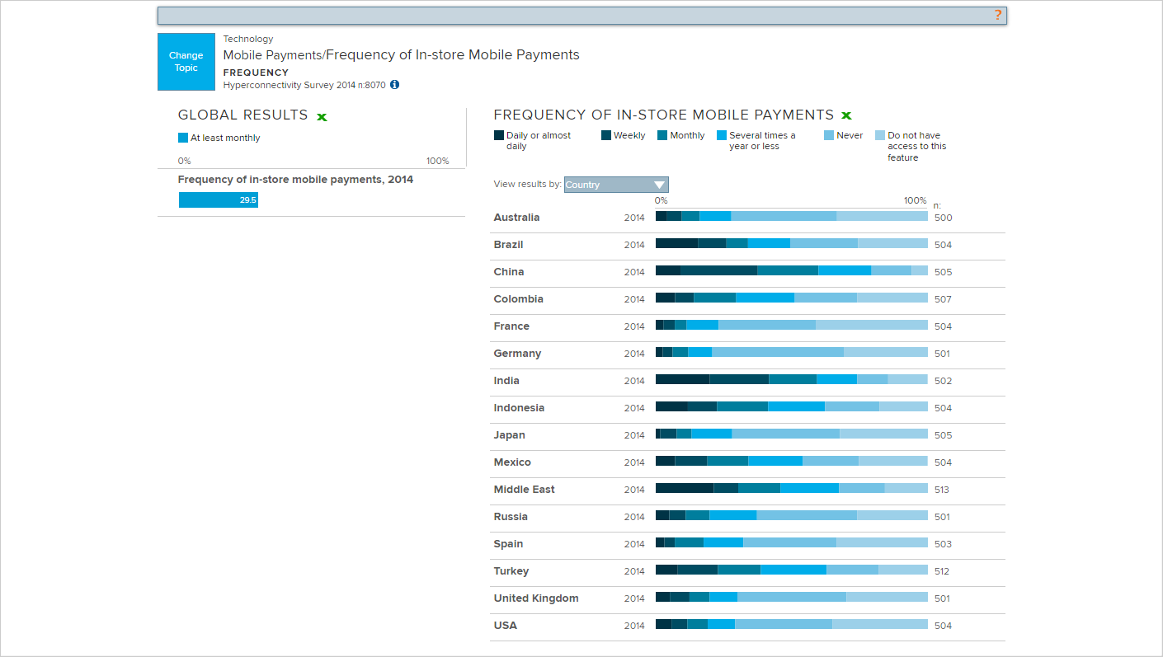1163x657 pixels.
Task: Click the info icon beside Hyperconnectivity Survey 2014
Action: click(393, 84)
